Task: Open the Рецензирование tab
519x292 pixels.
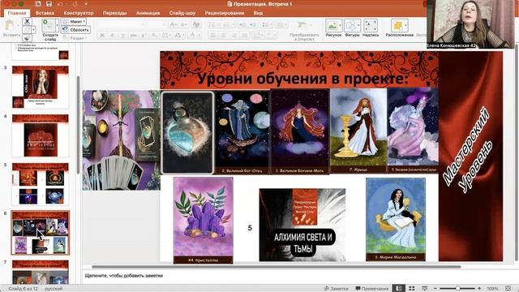Action: coord(225,13)
